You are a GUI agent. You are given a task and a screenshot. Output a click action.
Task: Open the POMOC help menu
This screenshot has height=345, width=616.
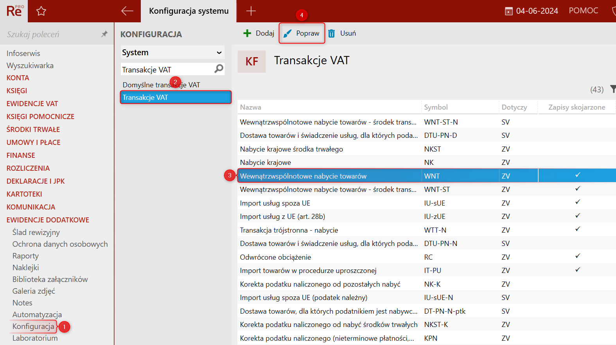coord(584,11)
